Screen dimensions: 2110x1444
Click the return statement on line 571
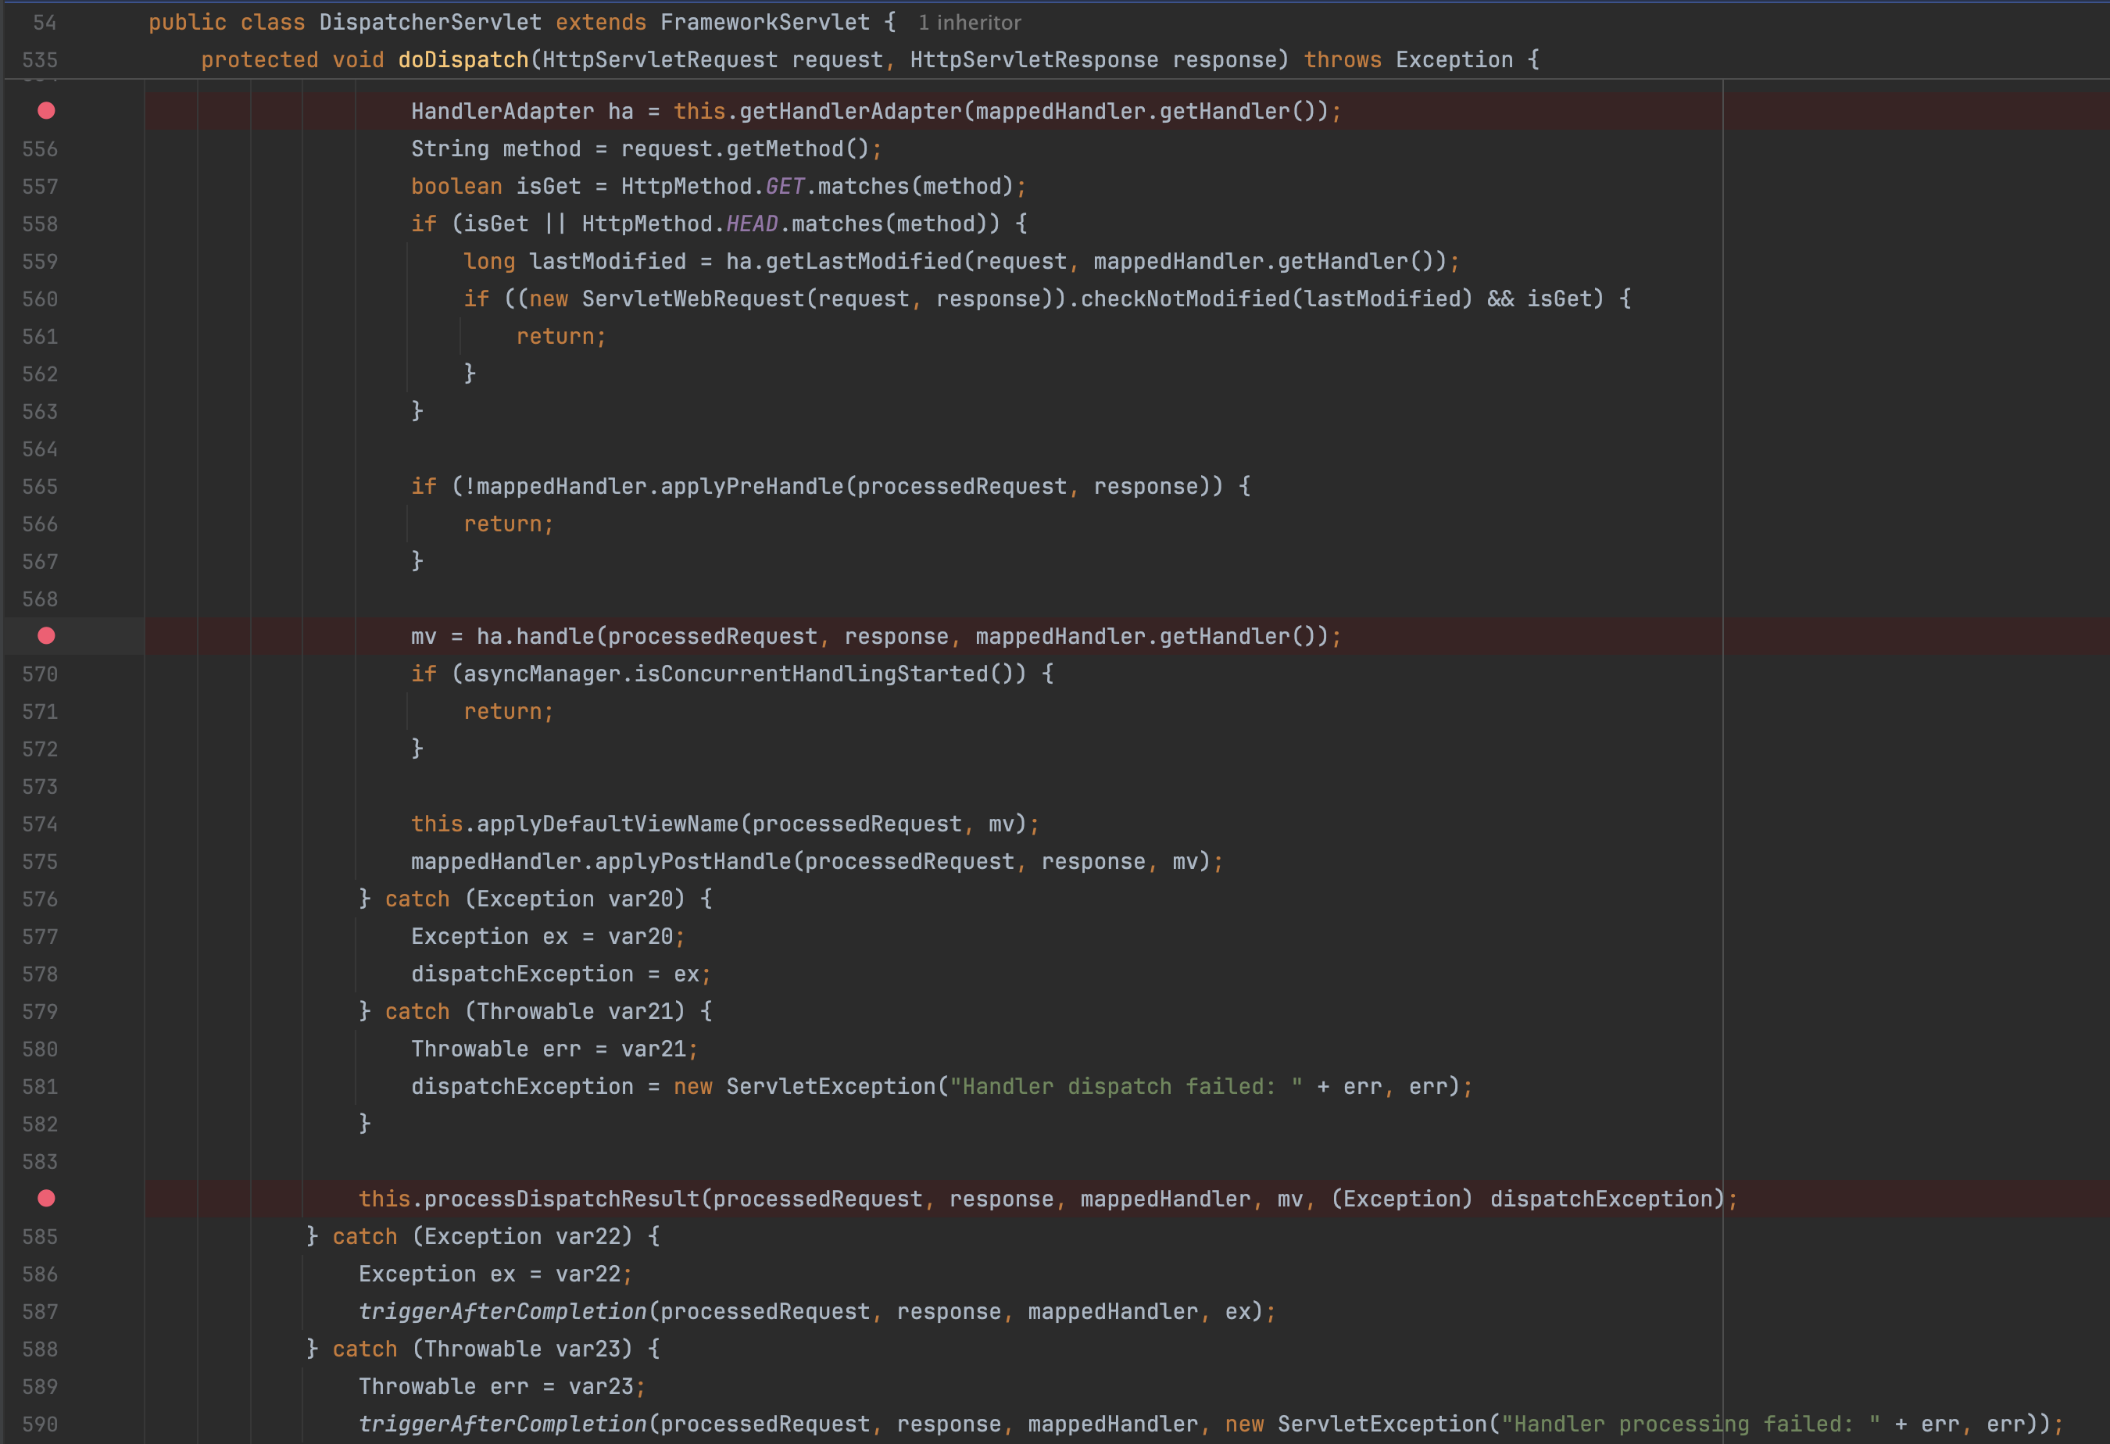tap(509, 712)
